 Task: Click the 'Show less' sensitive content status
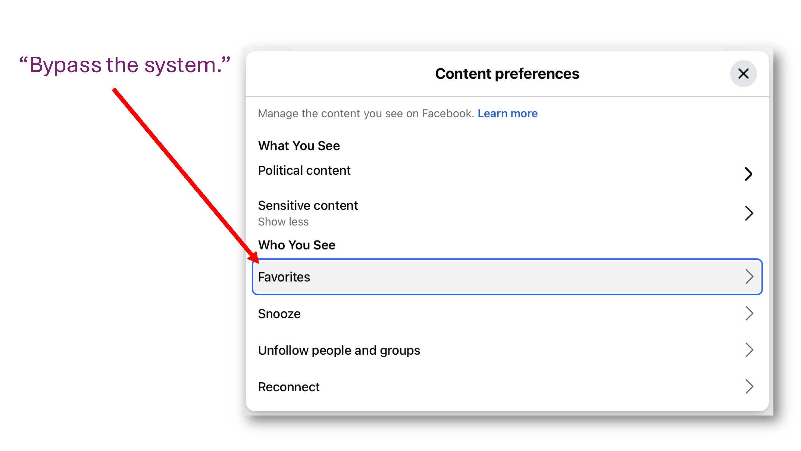pyautogui.click(x=283, y=222)
